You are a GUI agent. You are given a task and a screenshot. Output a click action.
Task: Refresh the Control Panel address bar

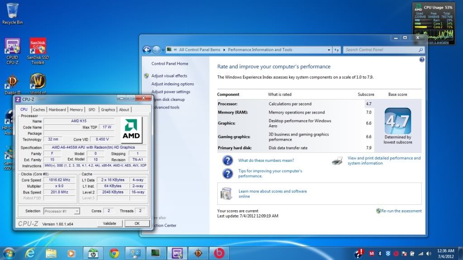coord(337,50)
